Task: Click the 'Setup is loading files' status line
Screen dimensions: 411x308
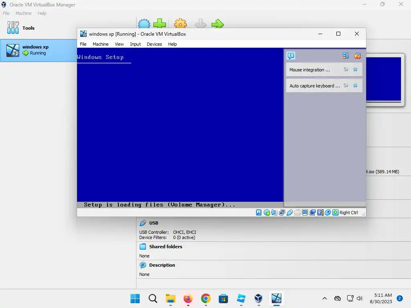Action: [x=159, y=205]
